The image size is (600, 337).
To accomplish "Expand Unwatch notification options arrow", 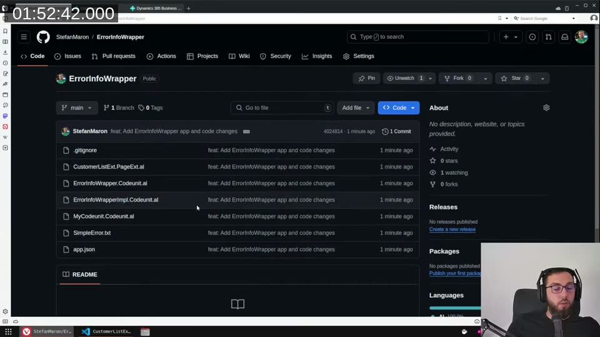I will 430,79.
